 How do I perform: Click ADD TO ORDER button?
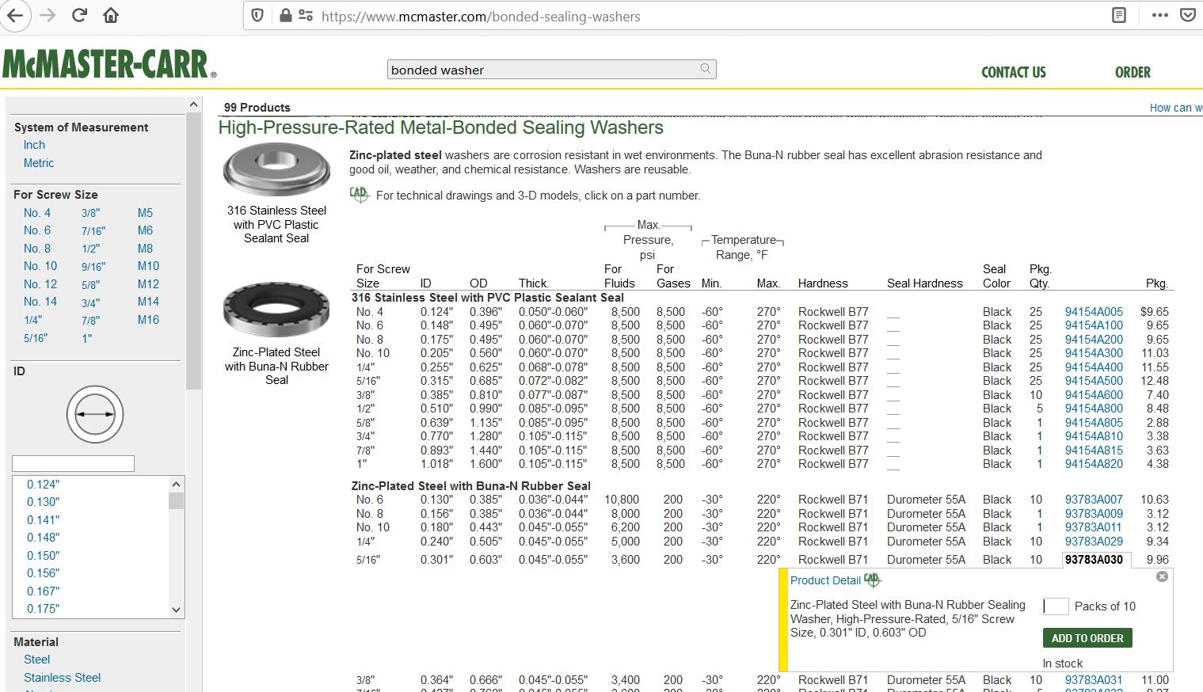point(1087,638)
